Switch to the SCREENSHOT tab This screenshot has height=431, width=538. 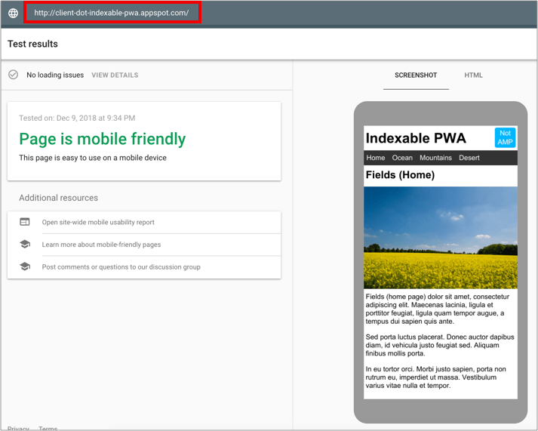coord(416,75)
